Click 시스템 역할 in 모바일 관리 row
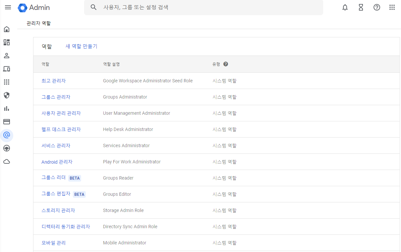Image resolution: width=401 pixels, height=252 pixels. click(225, 243)
